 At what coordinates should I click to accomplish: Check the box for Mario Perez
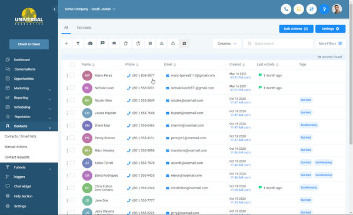coord(72,75)
